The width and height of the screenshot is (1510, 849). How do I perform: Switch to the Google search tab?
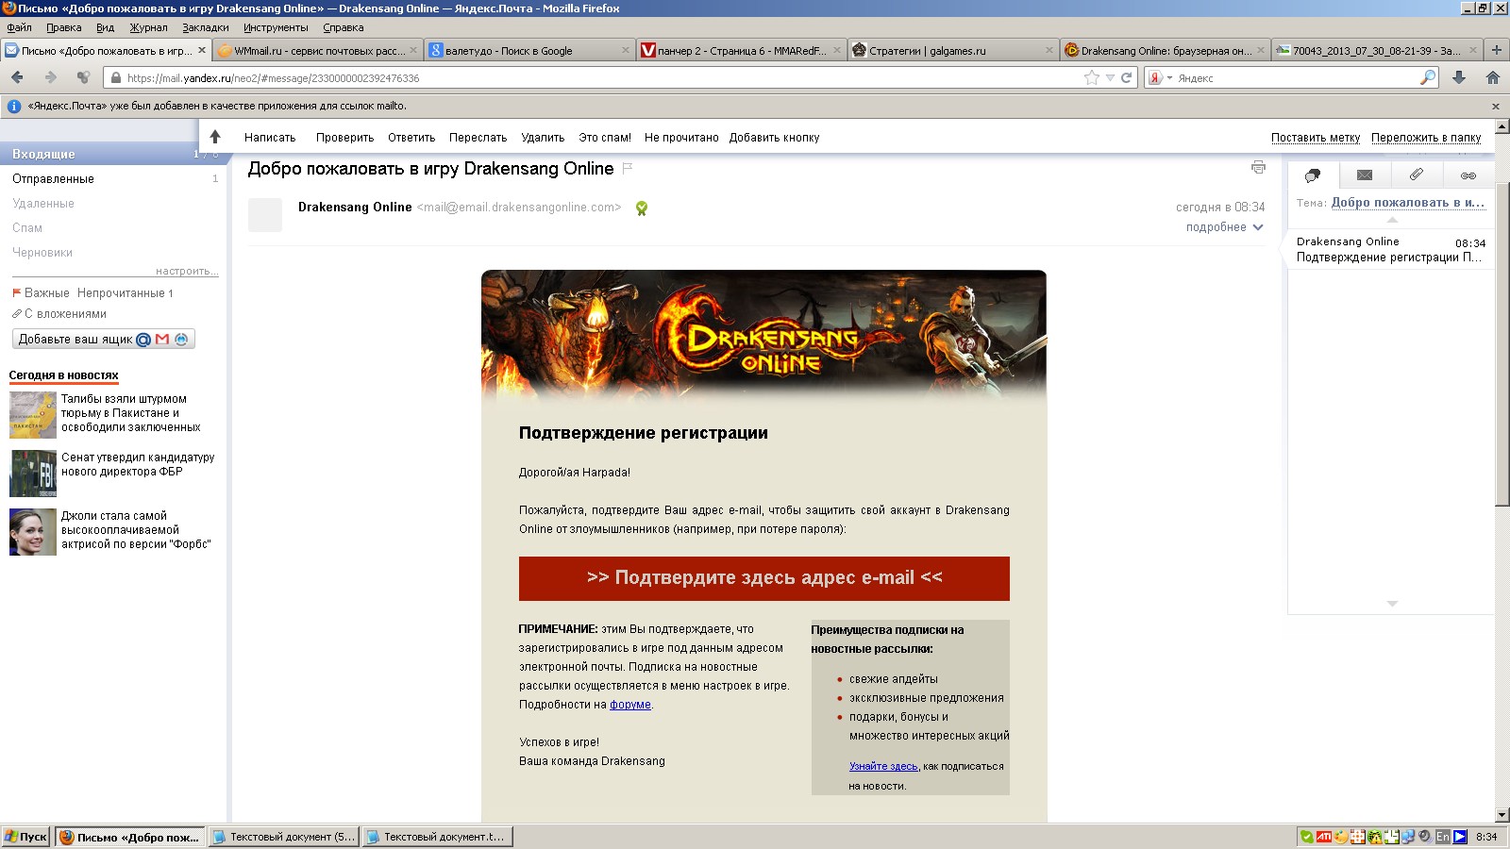click(x=528, y=50)
